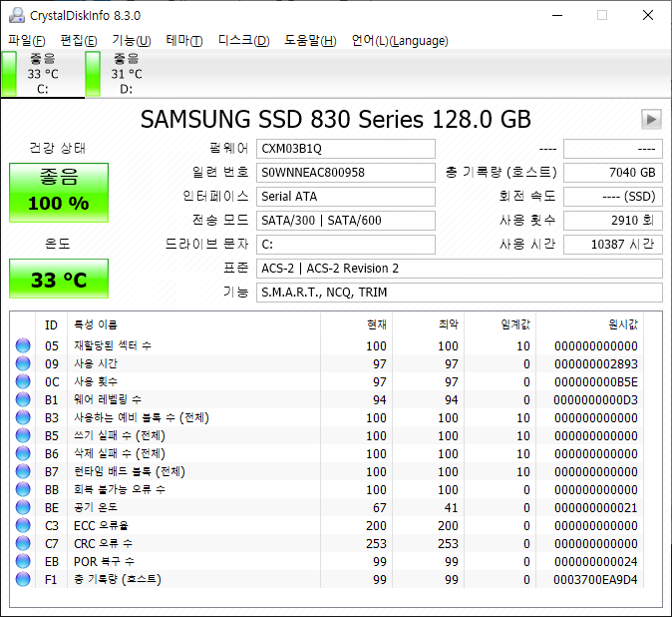Viewport: 672px width, 617px height.
Task: Click the CrystalDiskInfo app icon in title bar
Action: pyautogui.click(x=16, y=15)
